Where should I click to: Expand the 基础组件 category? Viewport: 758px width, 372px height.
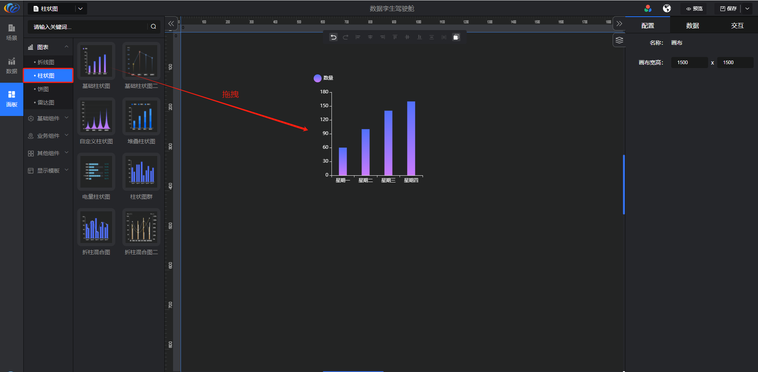tap(48, 118)
